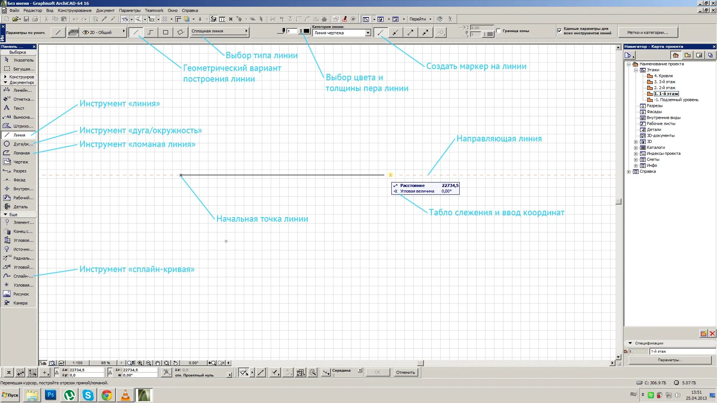Open the line type dropdown Сплошная линия
Image resolution: width=717 pixels, height=403 pixels.
[x=219, y=31]
